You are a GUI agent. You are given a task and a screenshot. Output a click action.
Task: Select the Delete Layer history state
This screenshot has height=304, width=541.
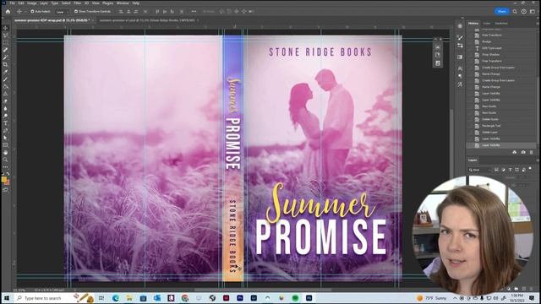pyautogui.click(x=501, y=133)
